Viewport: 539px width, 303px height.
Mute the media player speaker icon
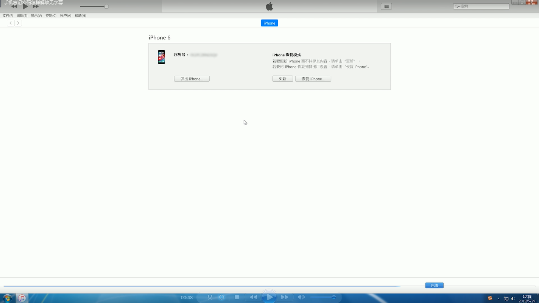tap(301, 297)
